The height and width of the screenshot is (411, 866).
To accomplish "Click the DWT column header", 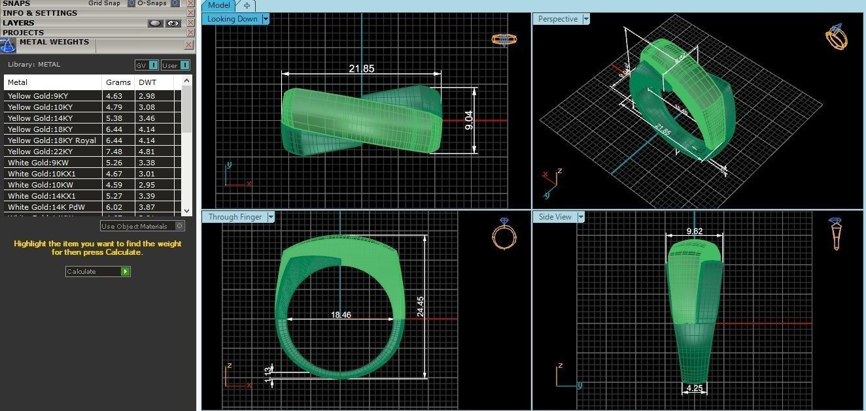I will (x=154, y=82).
